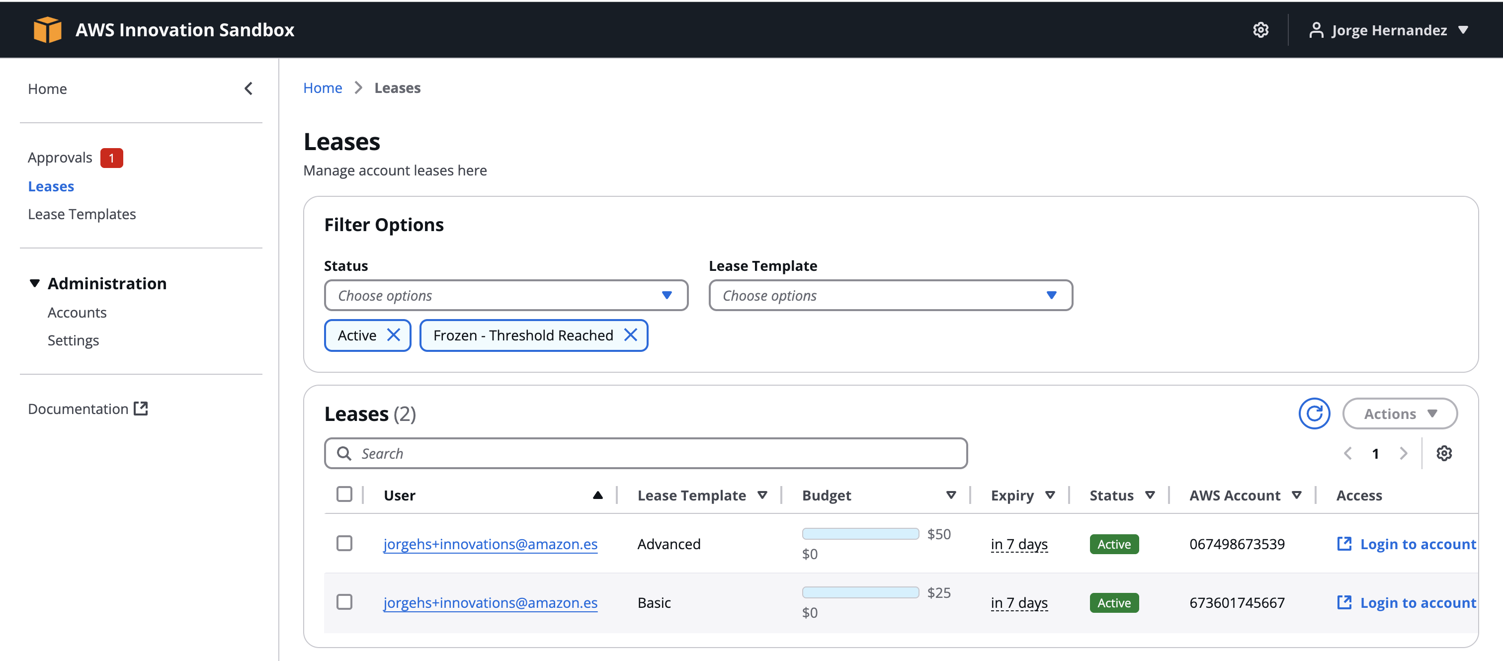
Task: Click the Active status badge in Advanced row
Action: (1114, 544)
